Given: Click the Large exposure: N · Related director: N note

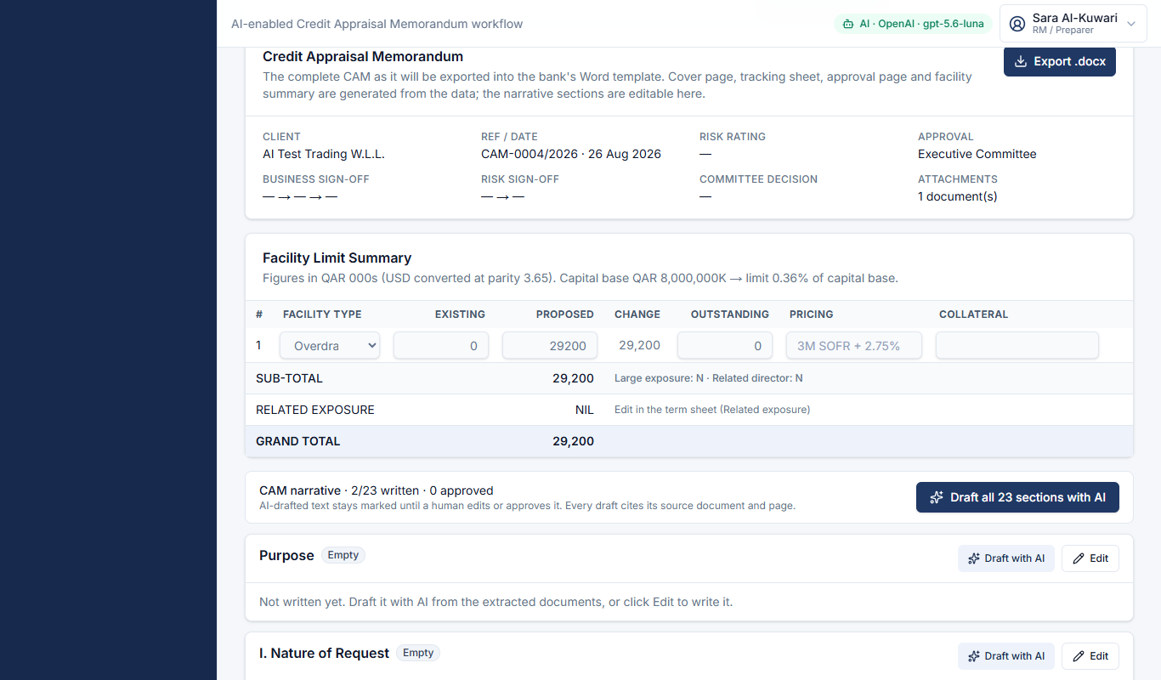Looking at the screenshot, I should tap(709, 378).
